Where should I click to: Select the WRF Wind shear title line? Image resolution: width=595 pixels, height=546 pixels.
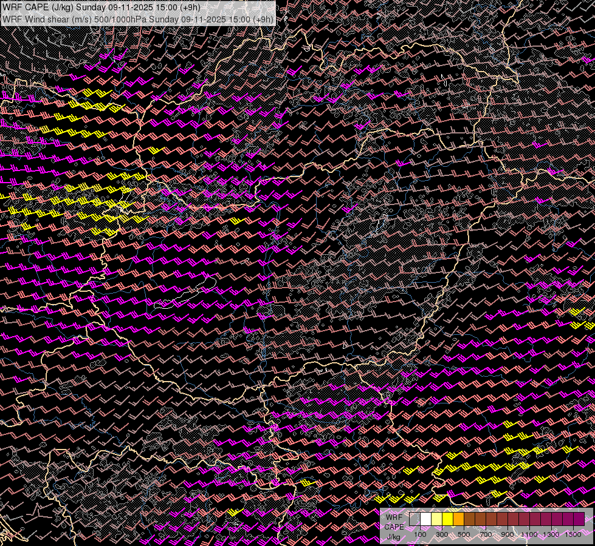tap(138, 19)
